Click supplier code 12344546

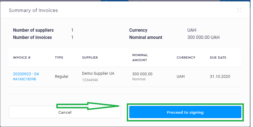pyautogui.click(x=90, y=80)
